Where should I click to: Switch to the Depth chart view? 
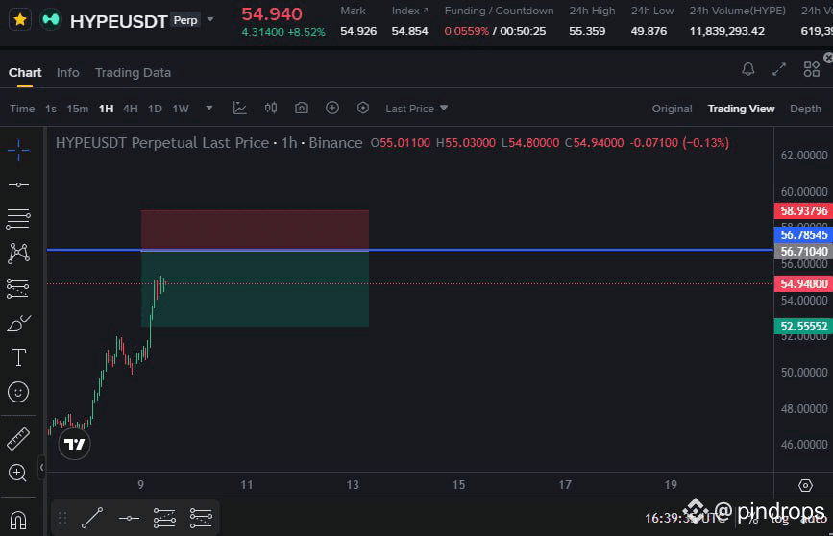(805, 109)
